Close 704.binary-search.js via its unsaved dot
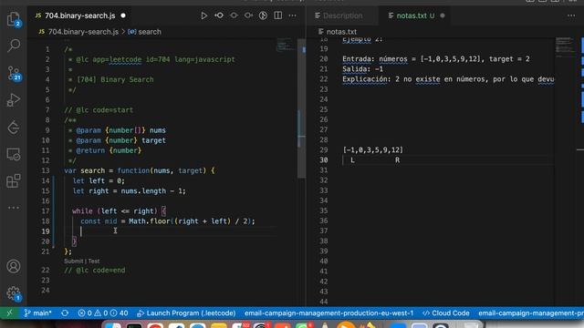The image size is (584, 328). (x=123, y=15)
